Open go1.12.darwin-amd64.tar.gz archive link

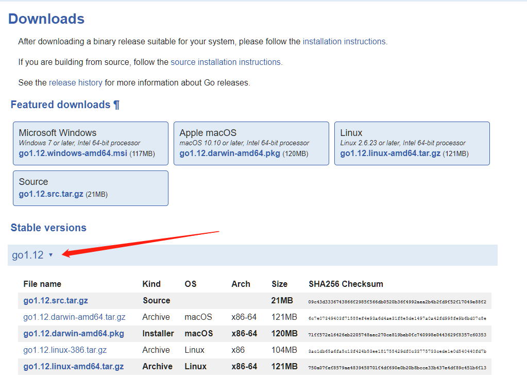74,317
